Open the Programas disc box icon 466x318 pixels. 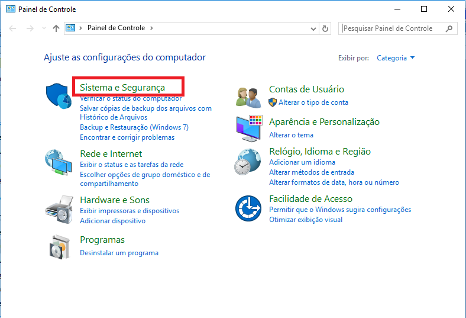(60, 247)
